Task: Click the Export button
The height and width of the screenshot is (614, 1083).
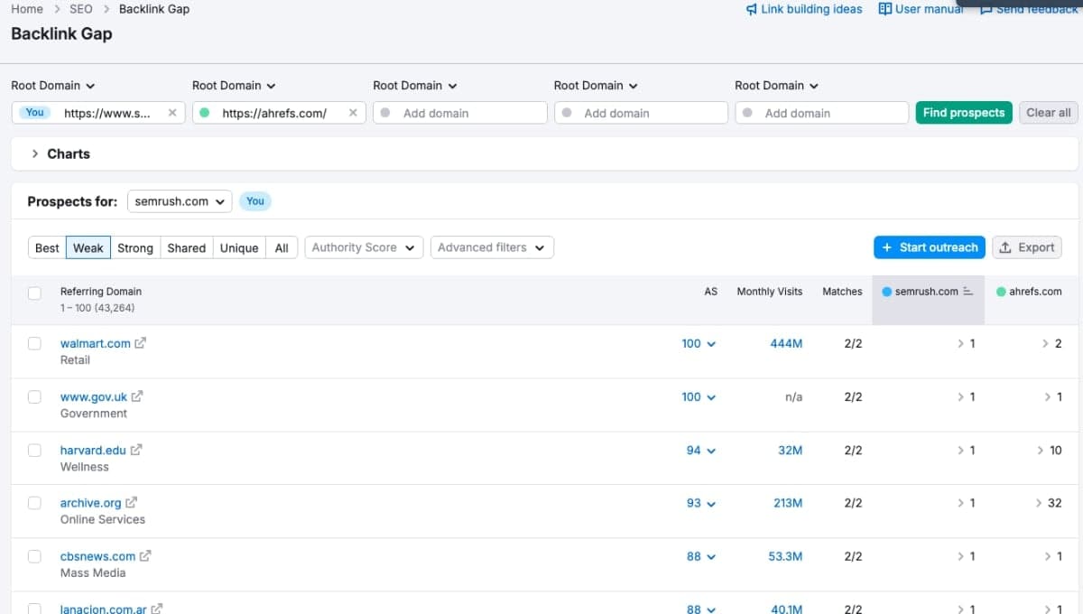Action: coord(1027,247)
